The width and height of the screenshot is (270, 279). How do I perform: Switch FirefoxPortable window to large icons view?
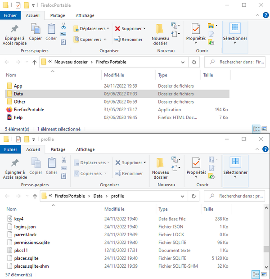[x=264, y=129]
